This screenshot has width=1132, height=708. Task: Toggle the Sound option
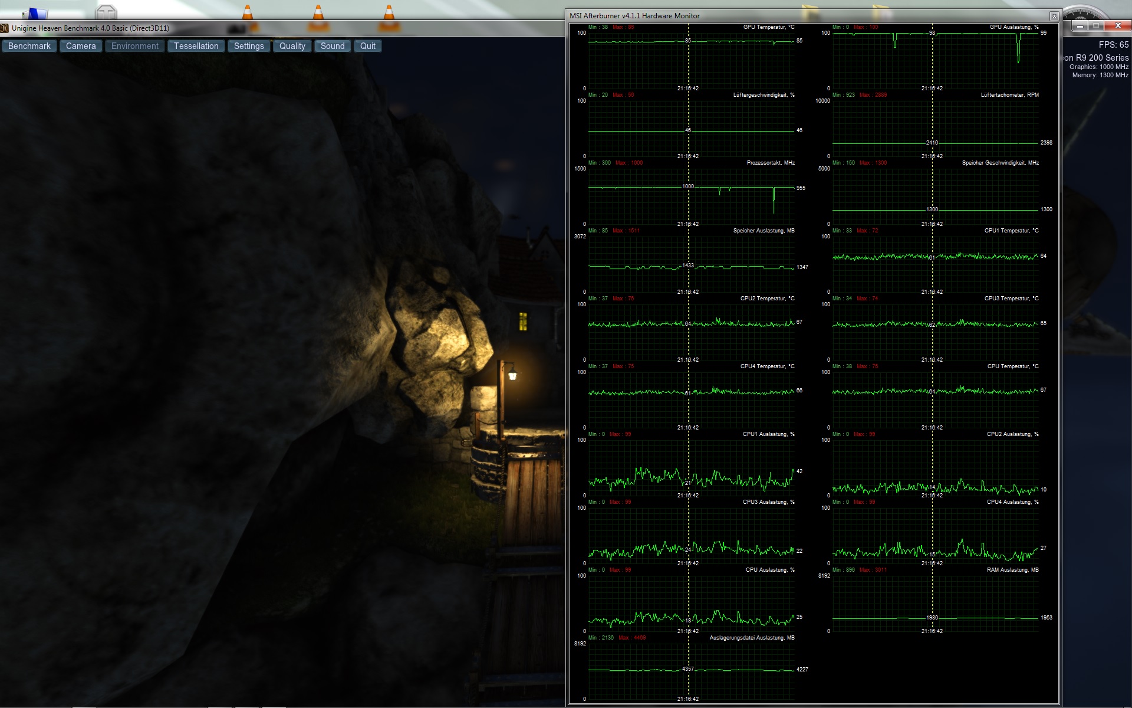(x=333, y=46)
